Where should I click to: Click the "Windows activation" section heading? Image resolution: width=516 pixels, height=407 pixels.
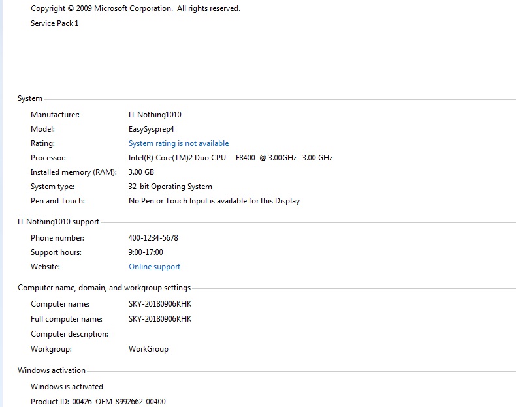(x=52, y=370)
